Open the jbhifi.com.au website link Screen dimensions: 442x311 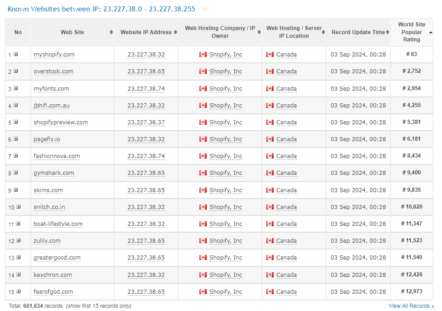(x=51, y=105)
